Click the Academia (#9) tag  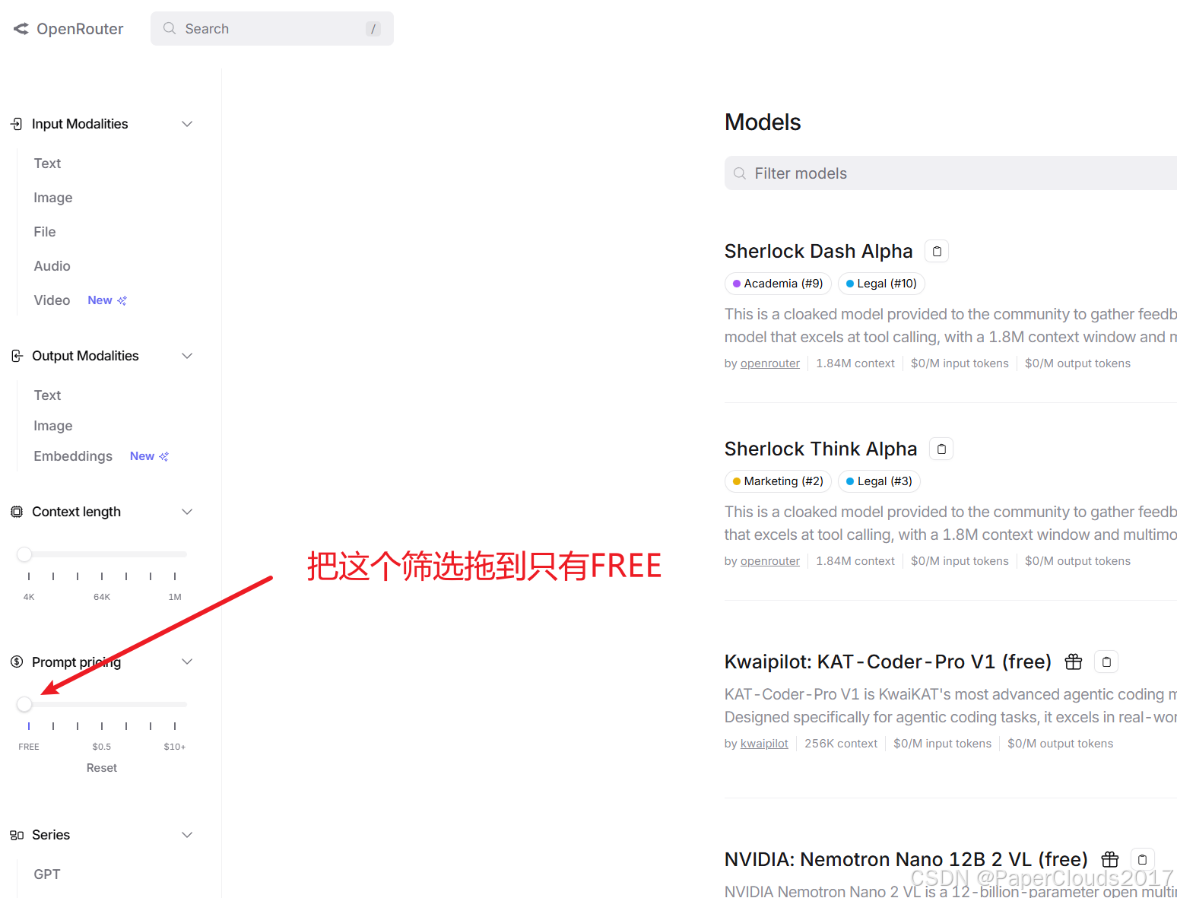(778, 284)
